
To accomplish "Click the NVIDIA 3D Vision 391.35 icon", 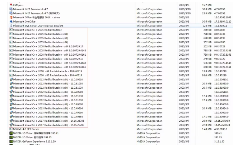I will [10, 138].
